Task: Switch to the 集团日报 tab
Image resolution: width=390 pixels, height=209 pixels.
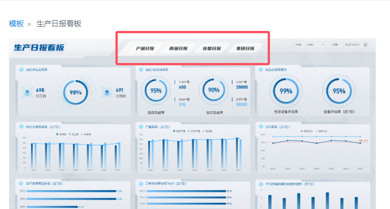Action: [x=245, y=48]
